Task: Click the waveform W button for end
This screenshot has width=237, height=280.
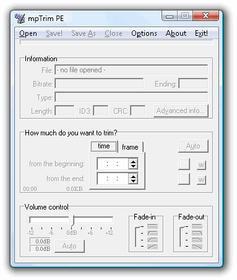Action: [x=201, y=180]
